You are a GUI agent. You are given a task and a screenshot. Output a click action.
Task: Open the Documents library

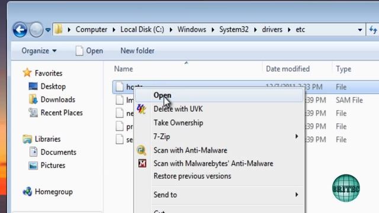(59, 152)
